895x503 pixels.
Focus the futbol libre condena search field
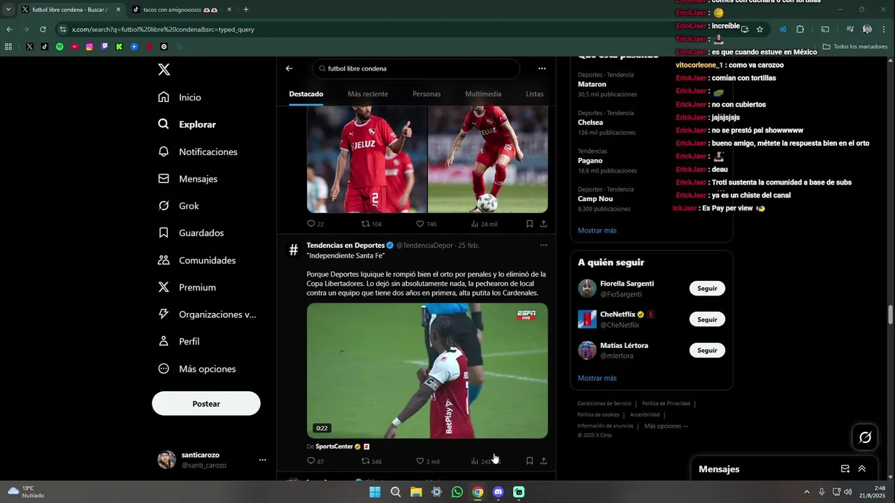(x=416, y=68)
